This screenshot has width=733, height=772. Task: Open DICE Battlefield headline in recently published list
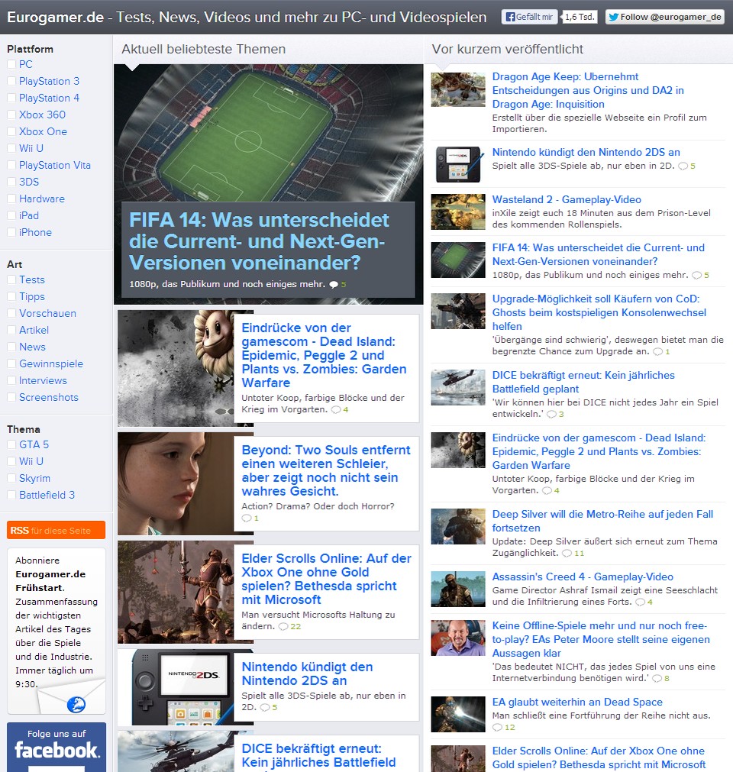coord(583,382)
